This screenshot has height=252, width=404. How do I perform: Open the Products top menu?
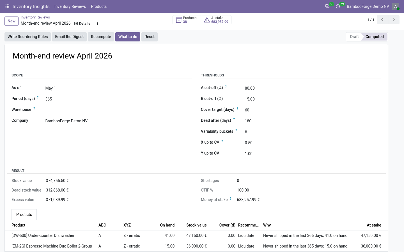[99, 6]
